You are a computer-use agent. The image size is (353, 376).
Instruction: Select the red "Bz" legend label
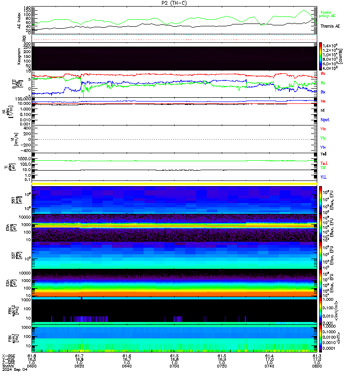pyautogui.click(x=323, y=73)
